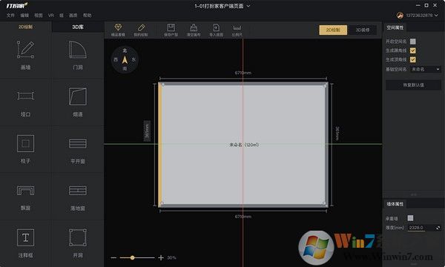Select the 开洞 cut-opening tool
The width and height of the screenshot is (445, 267).
coord(77,243)
